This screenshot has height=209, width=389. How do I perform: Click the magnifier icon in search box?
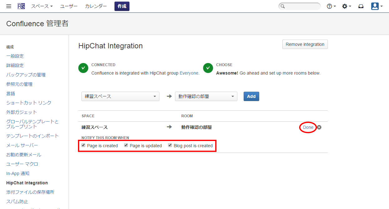(283, 6)
